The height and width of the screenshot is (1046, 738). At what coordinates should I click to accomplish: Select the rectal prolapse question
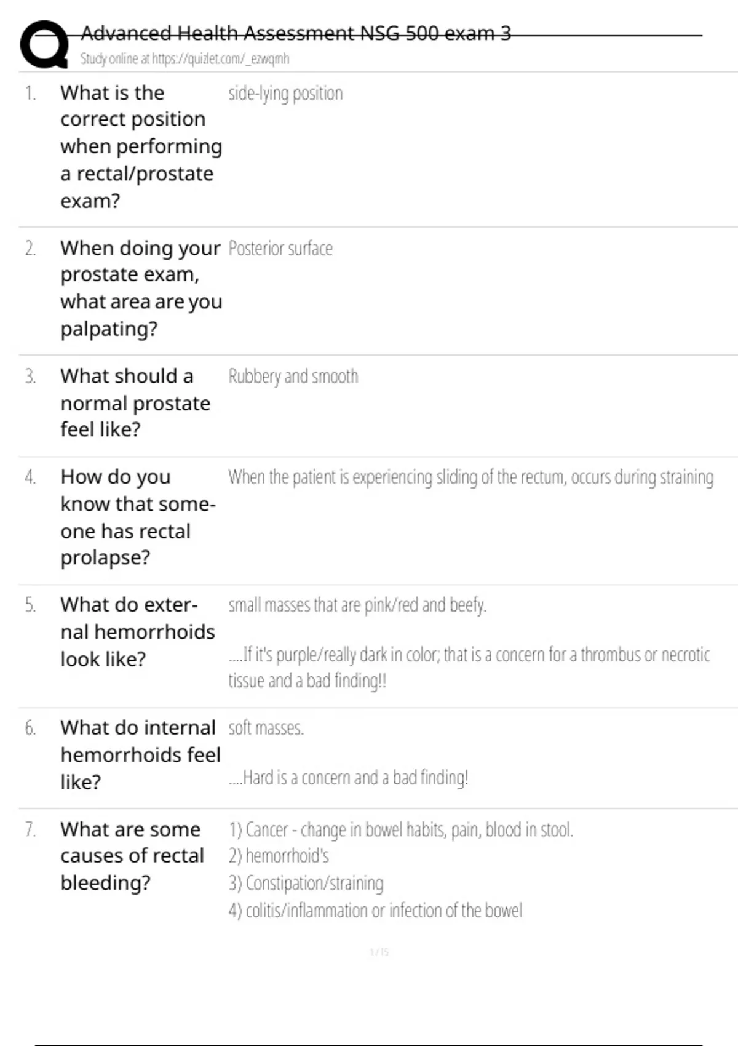click(x=138, y=517)
